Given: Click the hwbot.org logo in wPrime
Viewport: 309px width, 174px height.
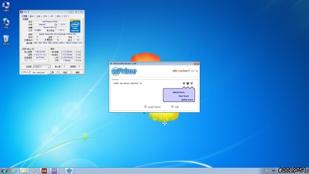Looking at the screenshot, I should point(185,71).
